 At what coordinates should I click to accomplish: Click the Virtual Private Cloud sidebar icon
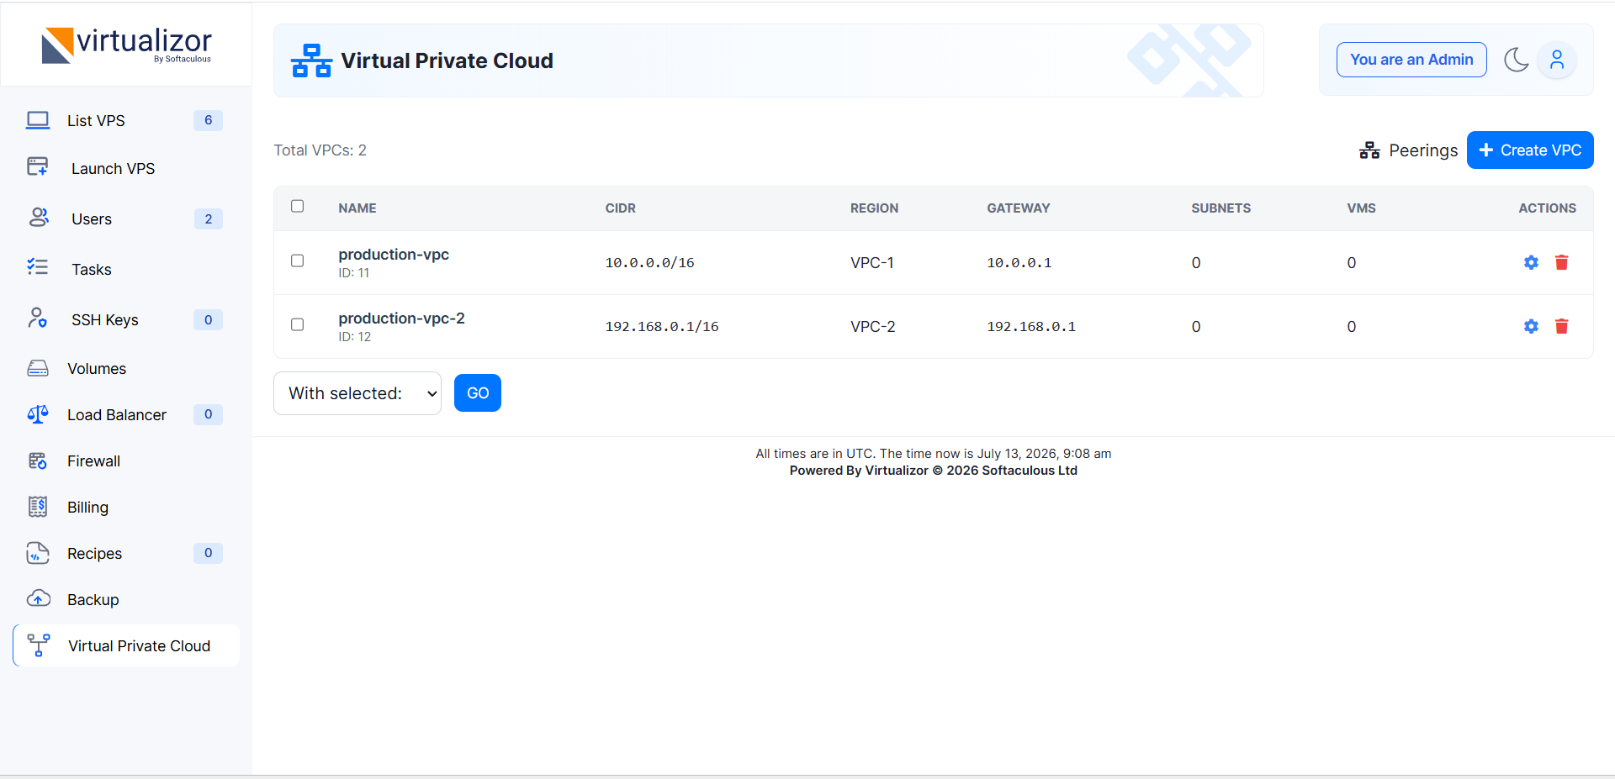coord(39,645)
